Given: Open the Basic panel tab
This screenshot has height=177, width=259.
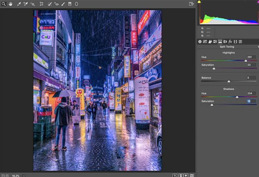Looking at the screenshot, I should pyautogui.click(x=200, y=42).
